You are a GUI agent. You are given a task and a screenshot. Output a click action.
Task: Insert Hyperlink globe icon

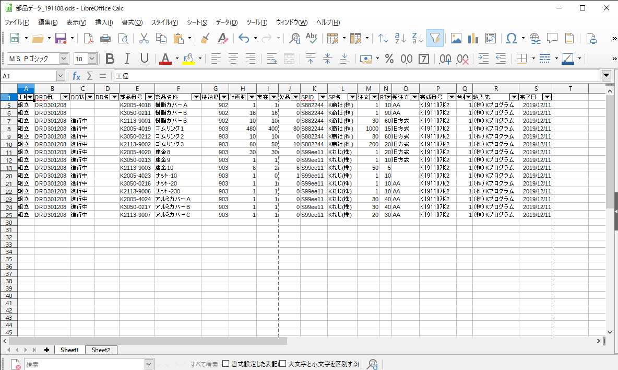point(535,38)
